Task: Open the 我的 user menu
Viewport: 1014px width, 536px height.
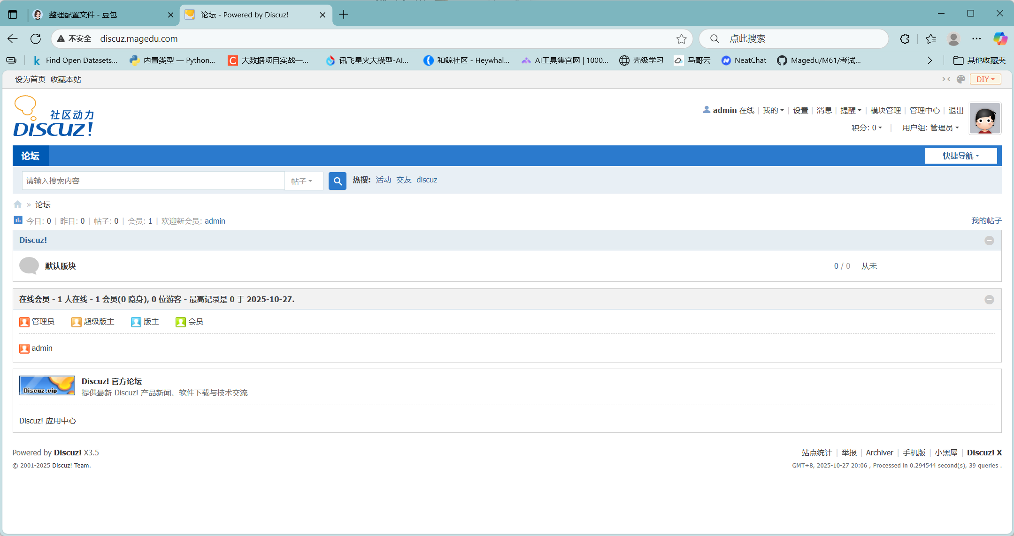Action: pyautogui.click(x=773, y=110)
